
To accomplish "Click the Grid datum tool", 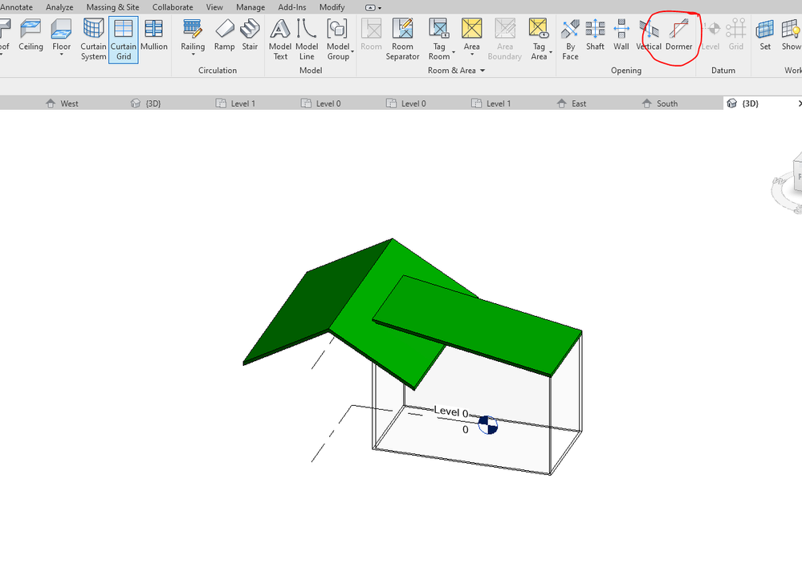I will [x=735, y=34].
